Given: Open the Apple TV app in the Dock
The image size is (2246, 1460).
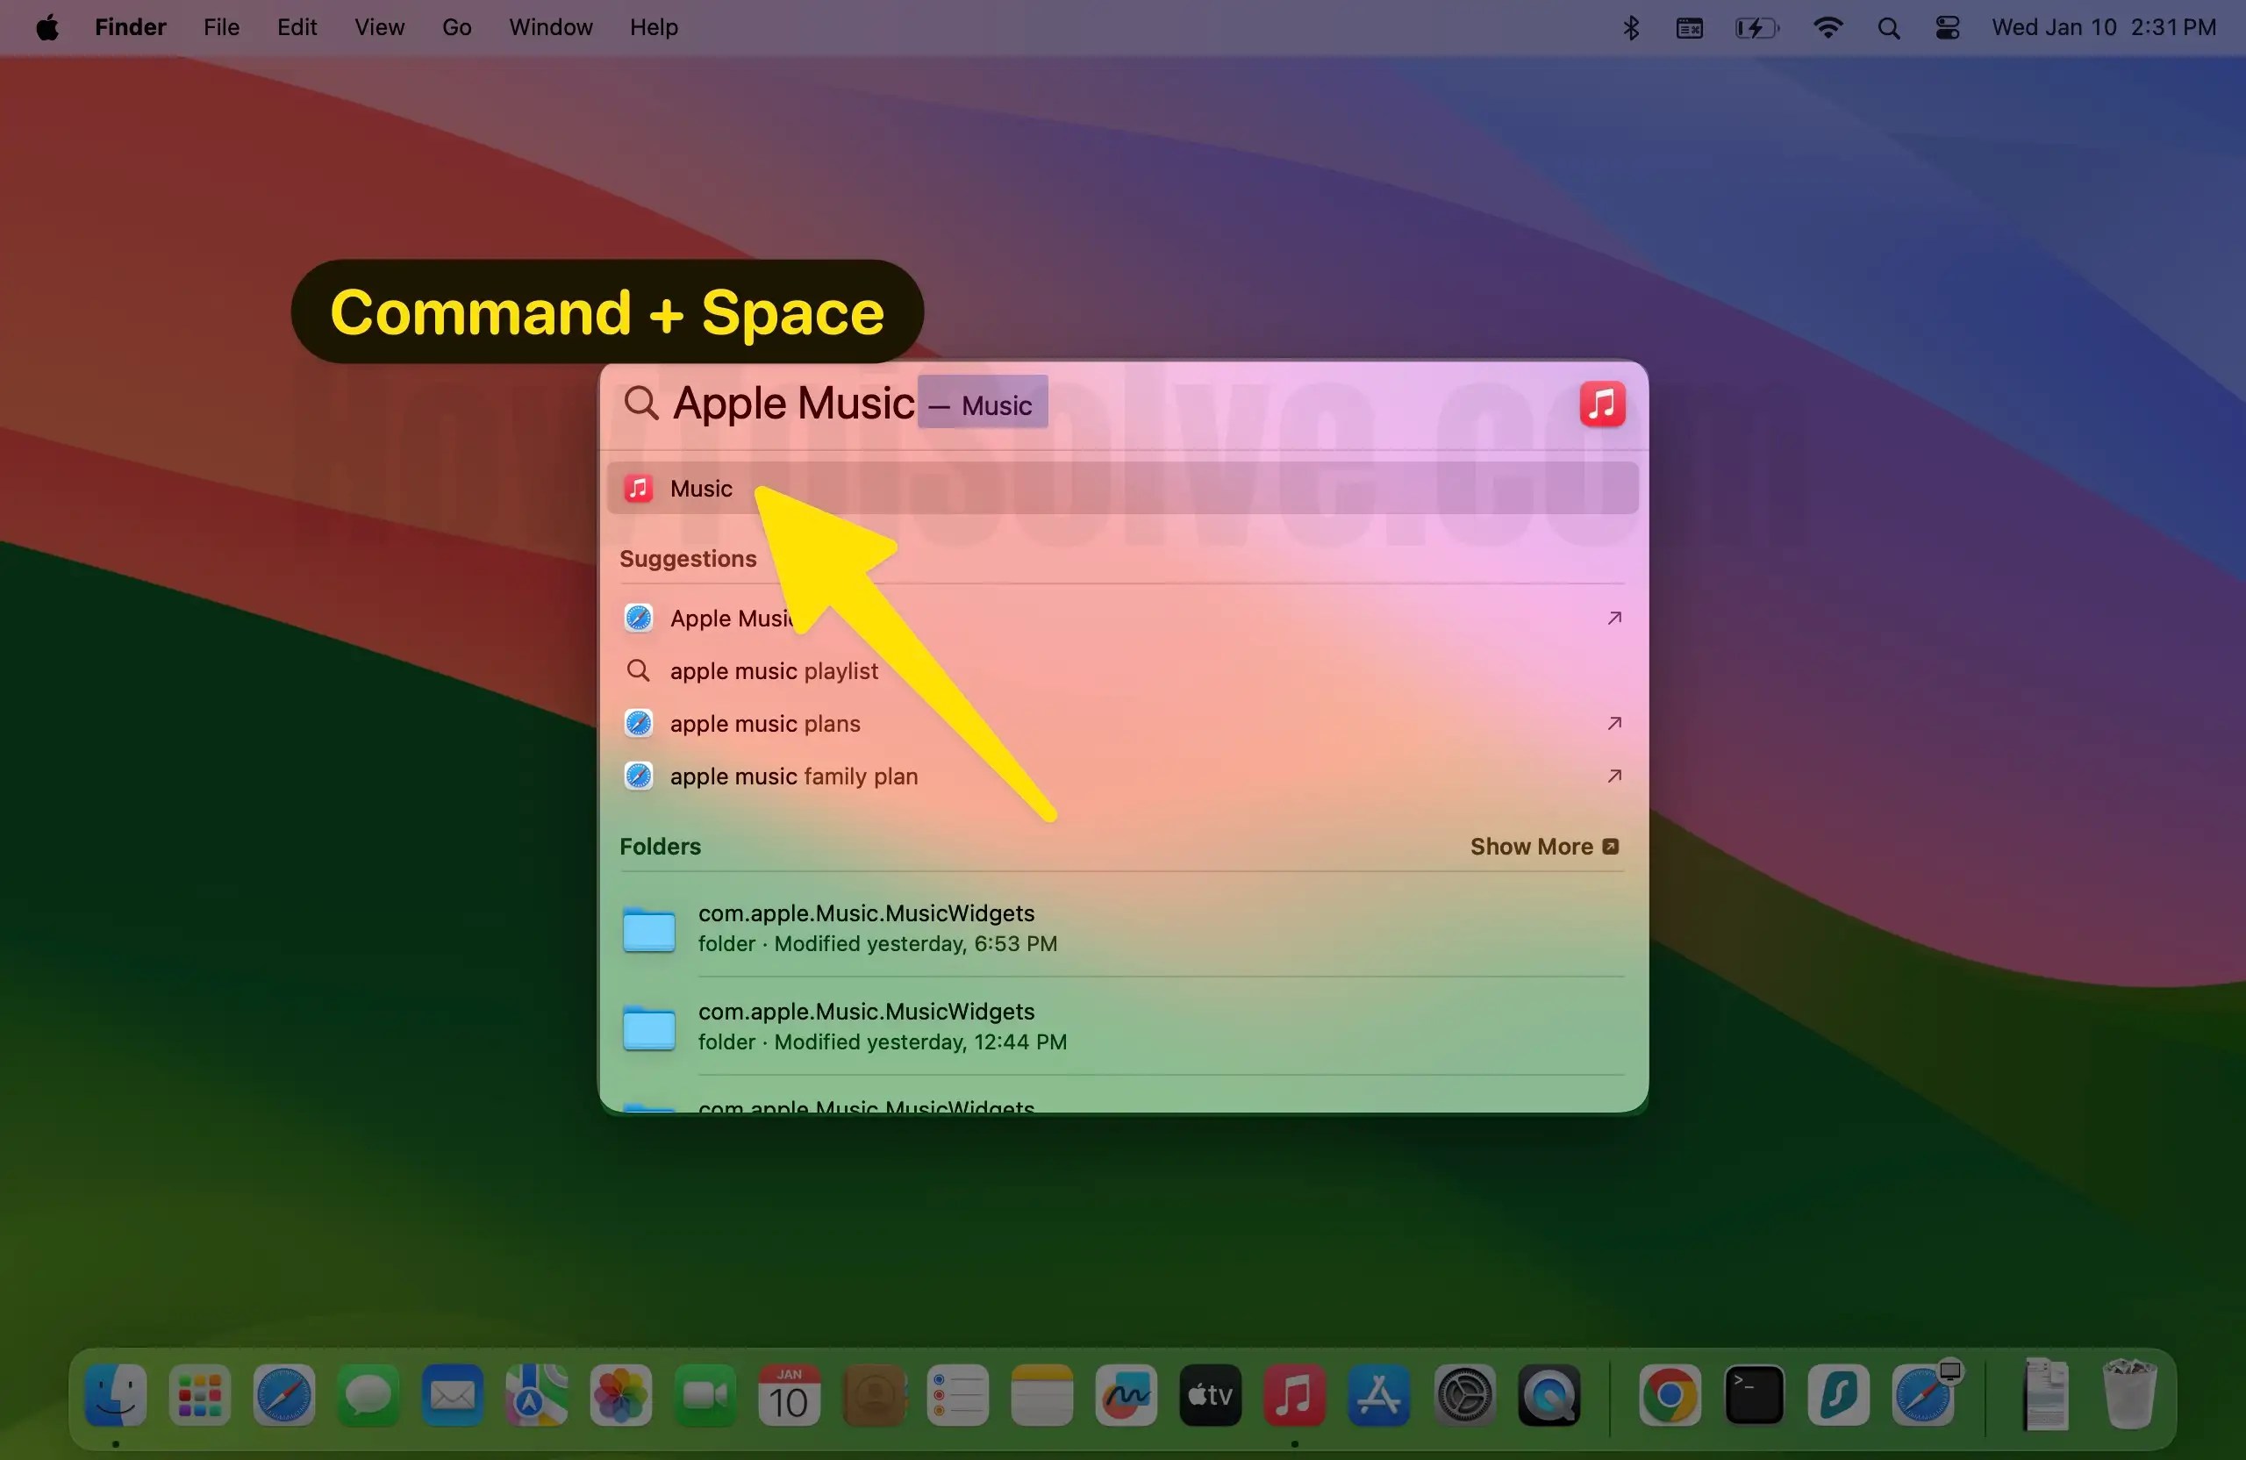Looking at the screenshot, I should [1209, 1397].
